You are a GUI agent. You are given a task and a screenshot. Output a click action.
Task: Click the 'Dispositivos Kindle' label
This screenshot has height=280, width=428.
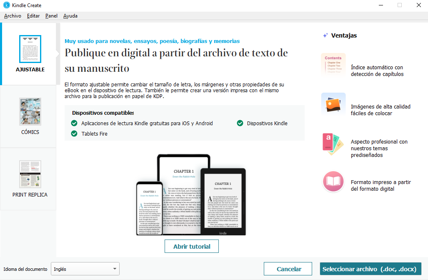tap(267, 124)
